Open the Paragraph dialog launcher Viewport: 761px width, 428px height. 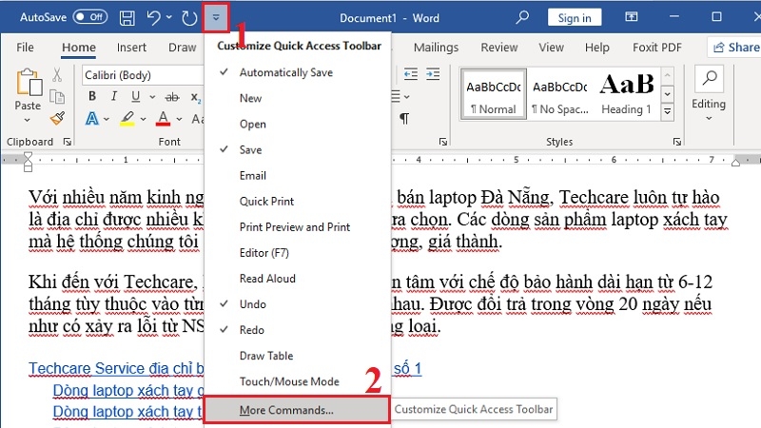[x=443, y=142]
